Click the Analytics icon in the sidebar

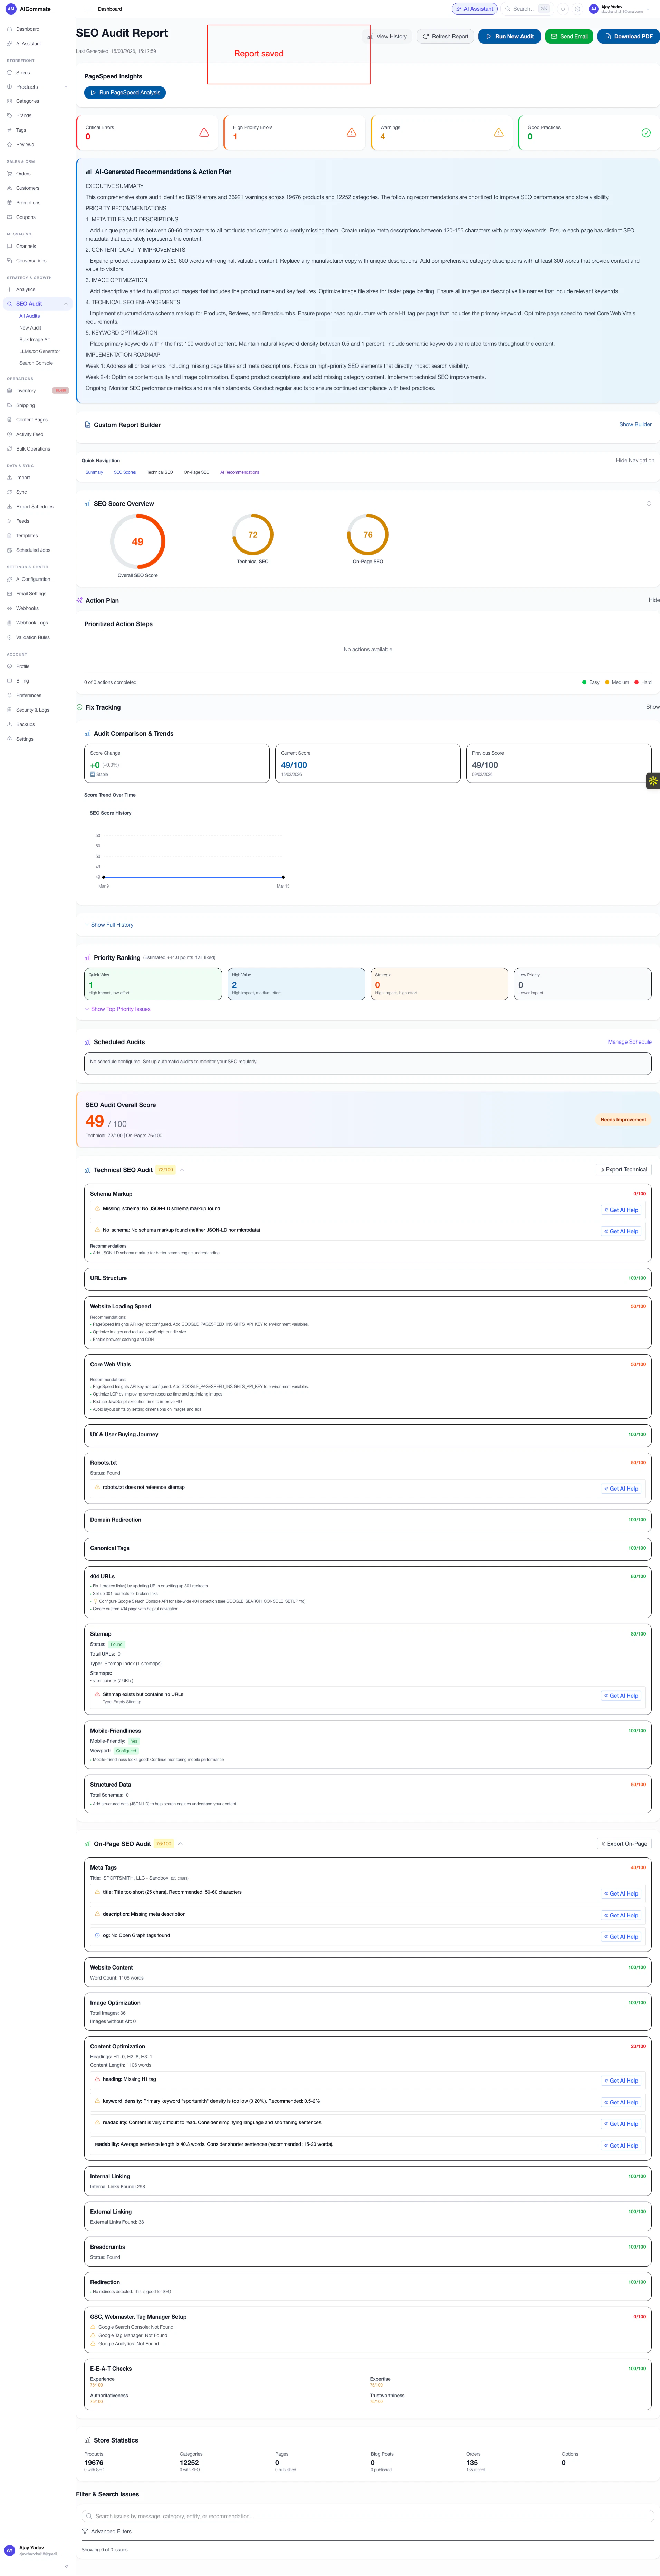(x=9, y=290)
